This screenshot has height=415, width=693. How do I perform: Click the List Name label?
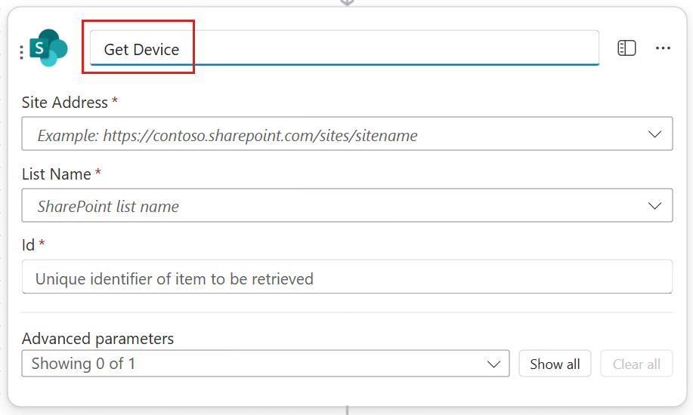pyautogui.click(x=57, y=174)
